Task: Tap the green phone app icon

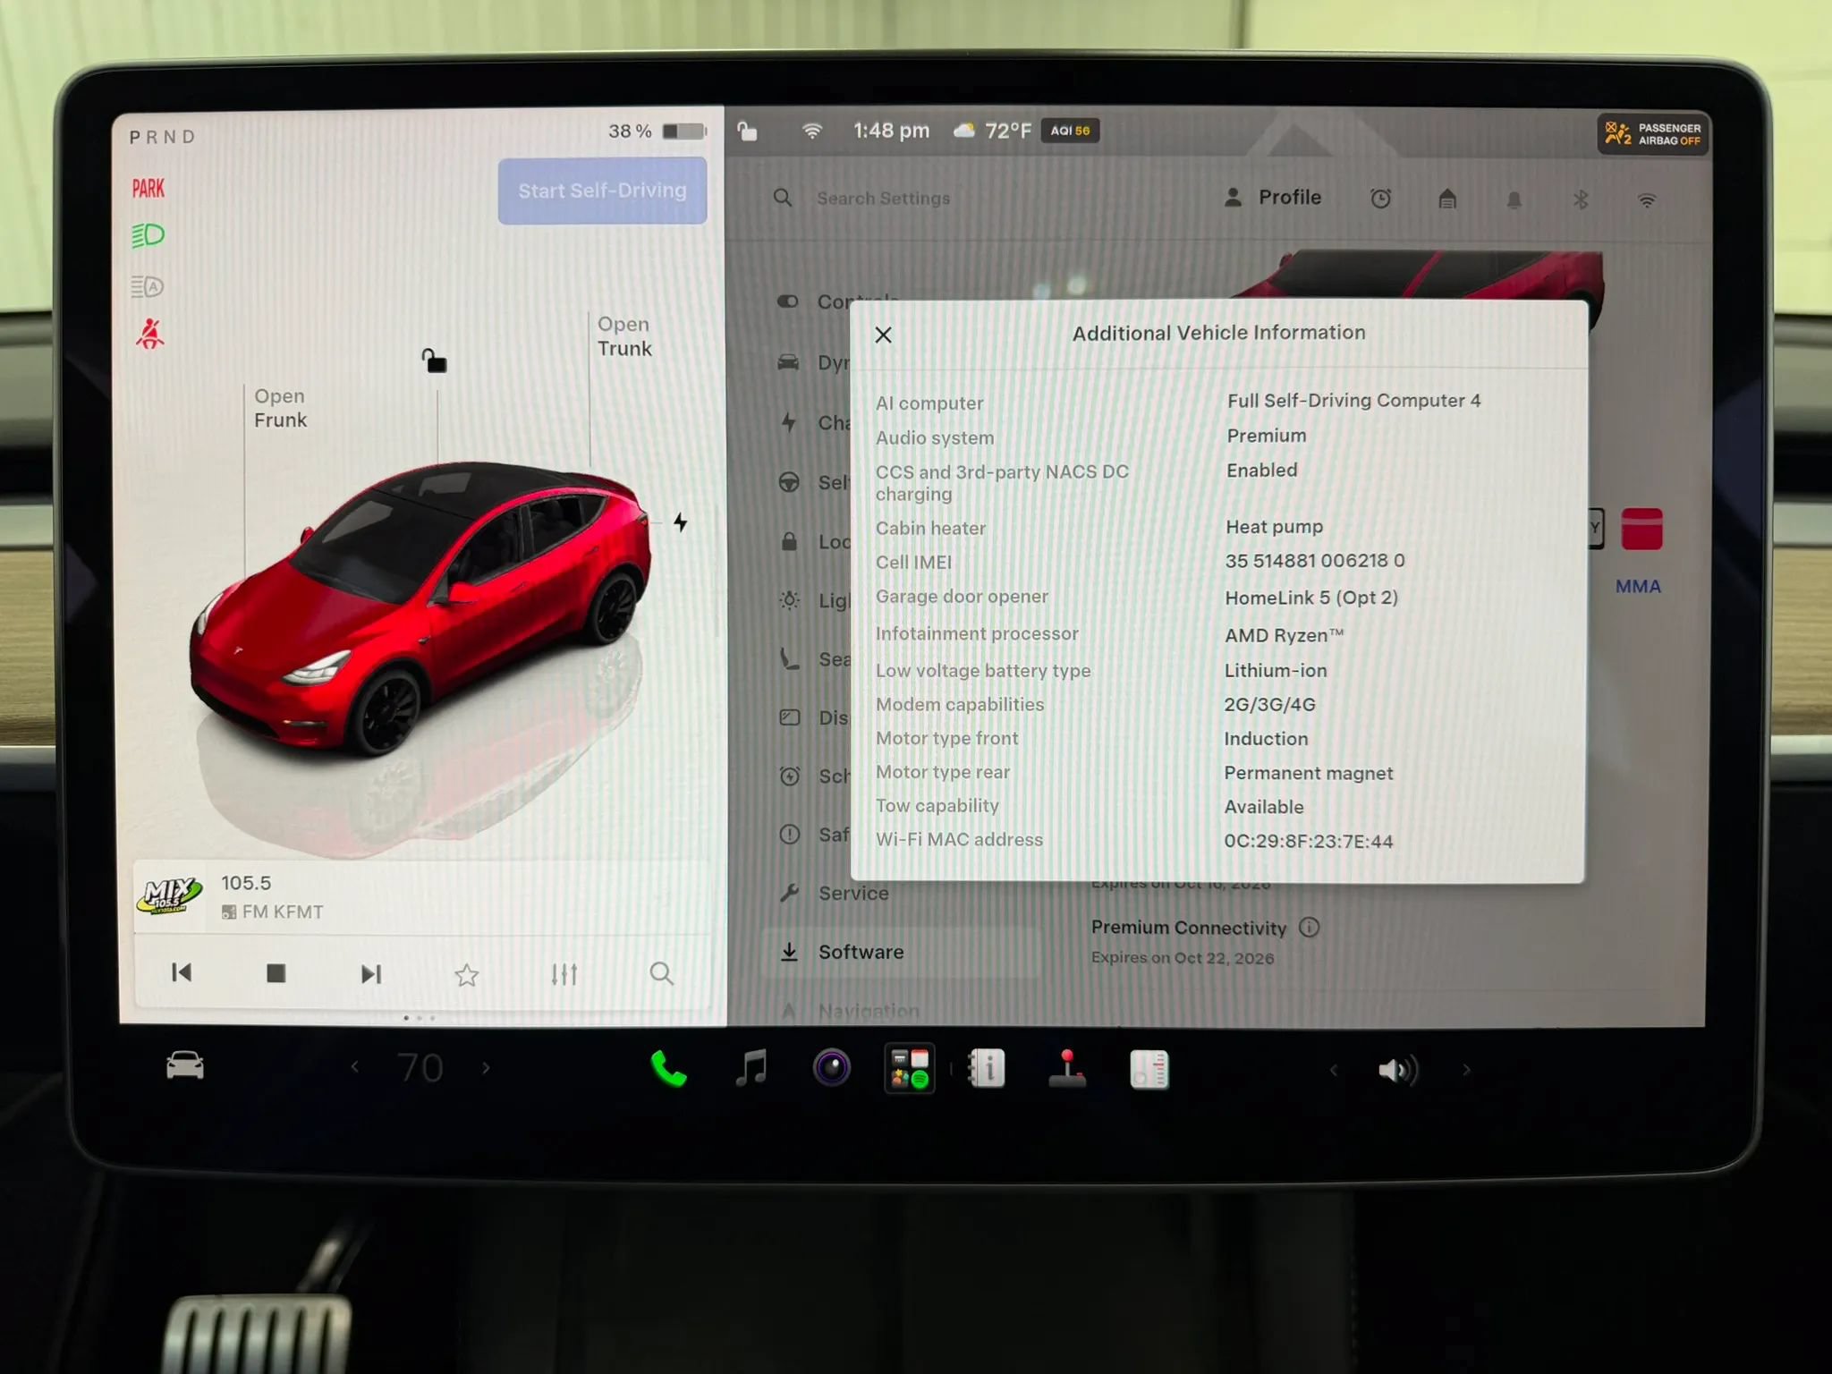Action: click(668, 1068)
